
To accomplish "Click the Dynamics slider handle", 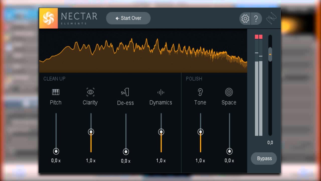I will [161, 132].
